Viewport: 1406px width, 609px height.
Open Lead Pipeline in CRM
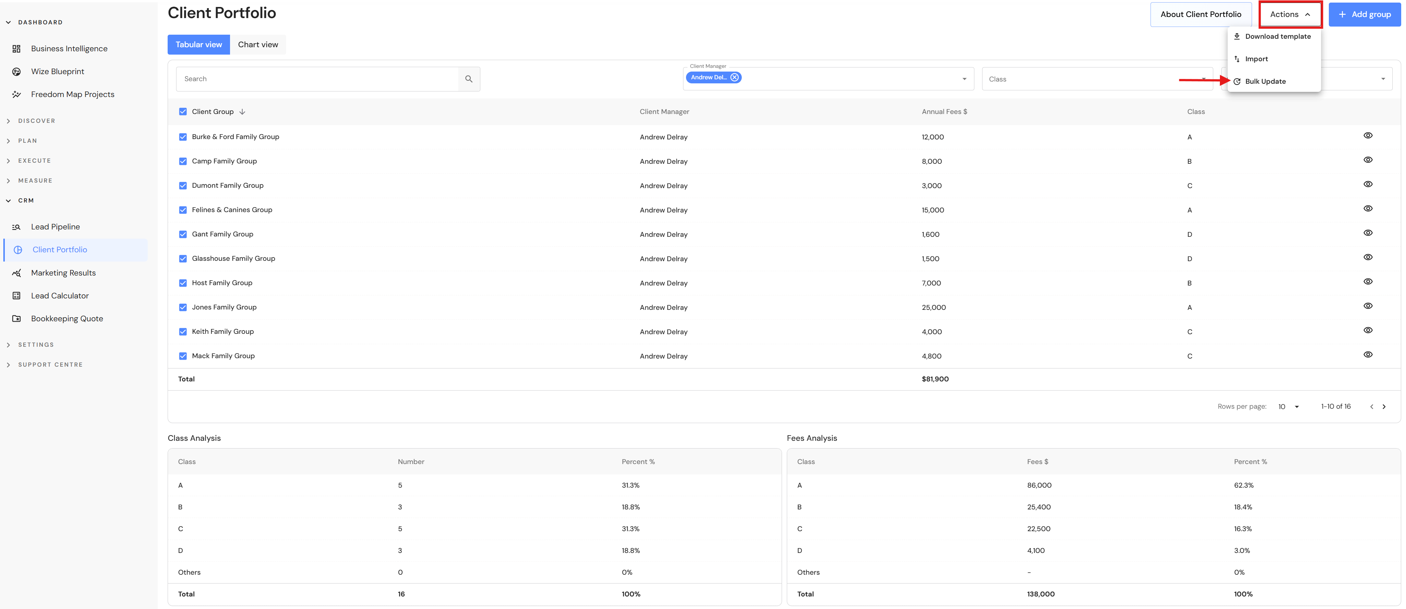55,227
